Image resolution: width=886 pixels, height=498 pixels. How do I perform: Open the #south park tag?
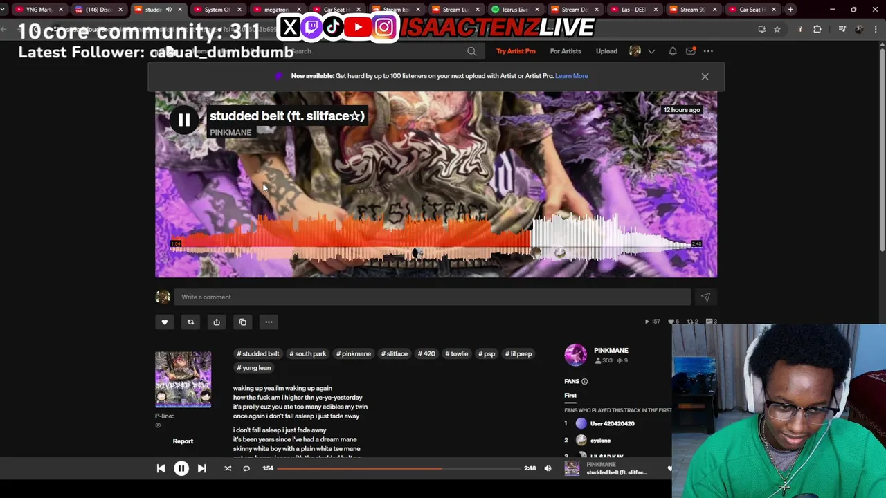coord(308,353)
